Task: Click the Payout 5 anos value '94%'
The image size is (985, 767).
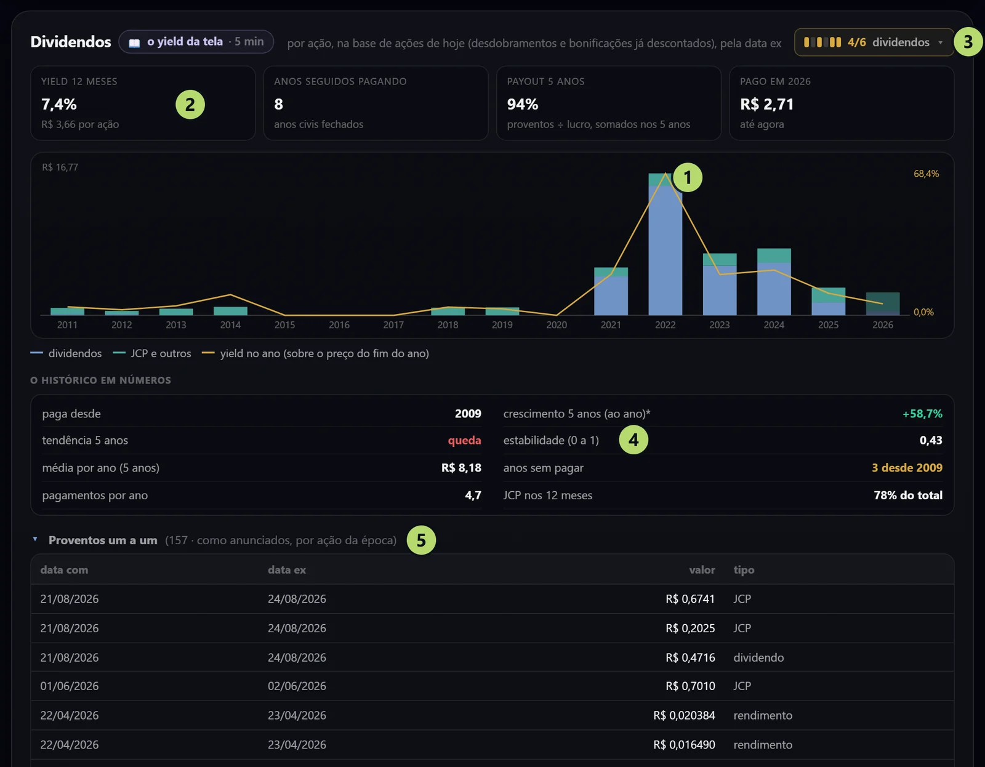Action: click(523, 105)
